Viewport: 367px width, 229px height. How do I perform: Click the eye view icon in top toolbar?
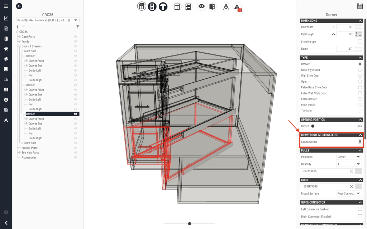coord(201,6)
